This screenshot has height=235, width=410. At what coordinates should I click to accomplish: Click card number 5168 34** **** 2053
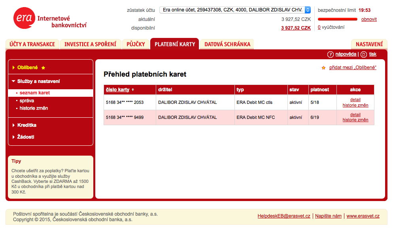pos(125,102)
